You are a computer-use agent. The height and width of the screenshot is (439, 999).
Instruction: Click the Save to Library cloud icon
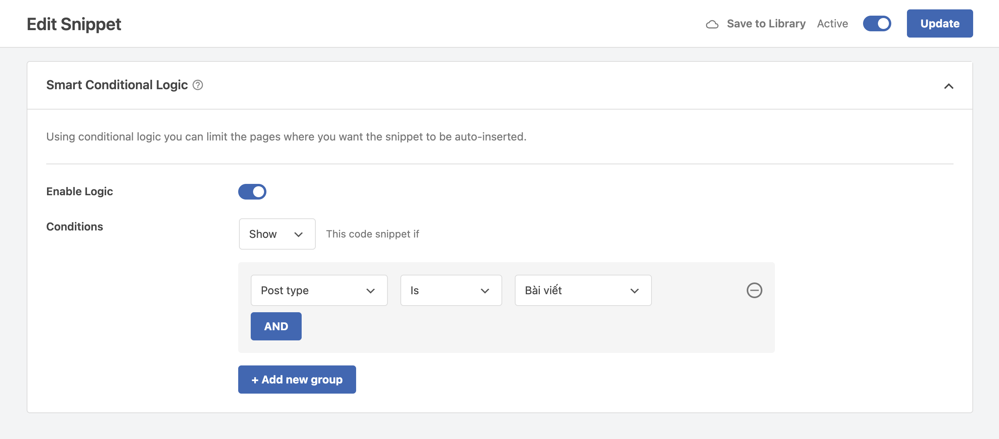coord(712,23)
